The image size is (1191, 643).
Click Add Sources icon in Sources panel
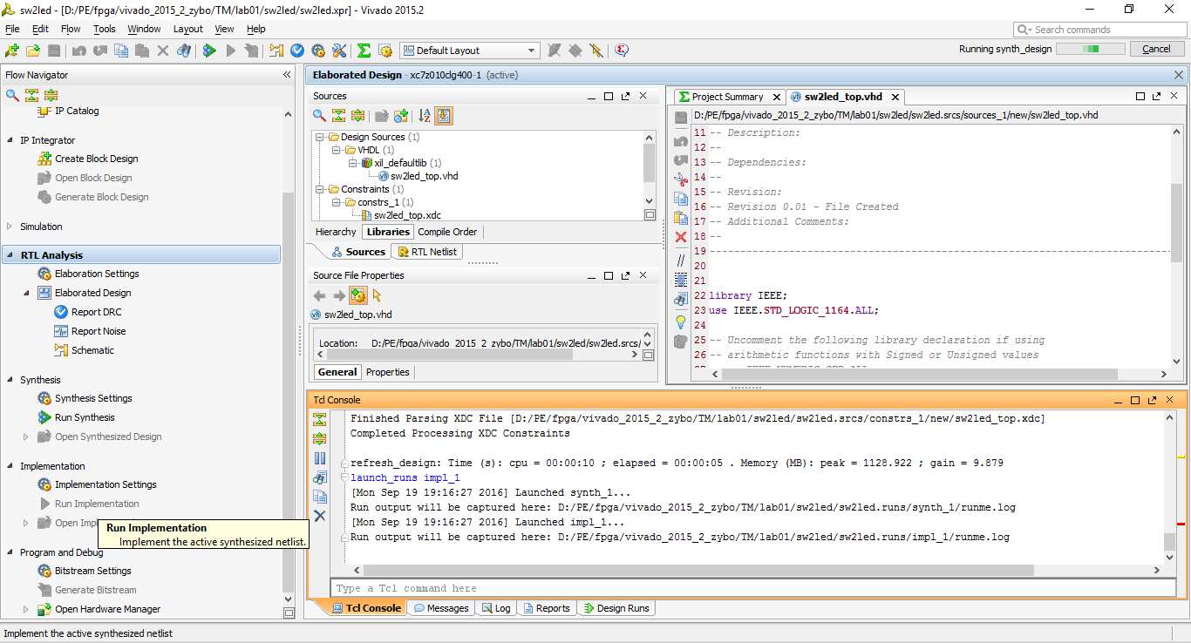[401, 115]
